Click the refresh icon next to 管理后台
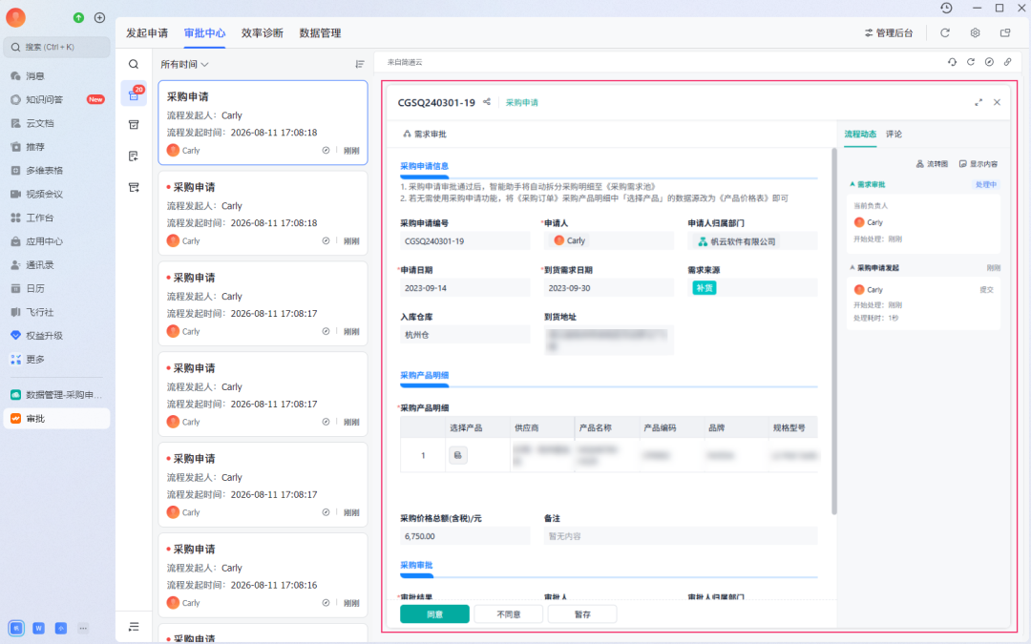This screenshot has width=1031, height=644. 945,32
